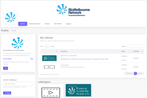
Task: Click the PACKAGE column header
Action: [x=64, y=51]
